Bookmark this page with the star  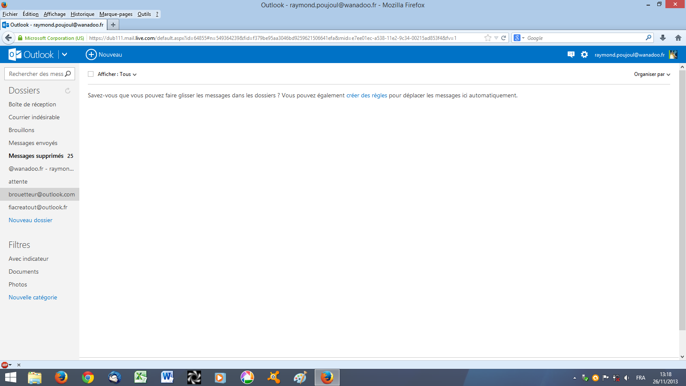[487, 38]
